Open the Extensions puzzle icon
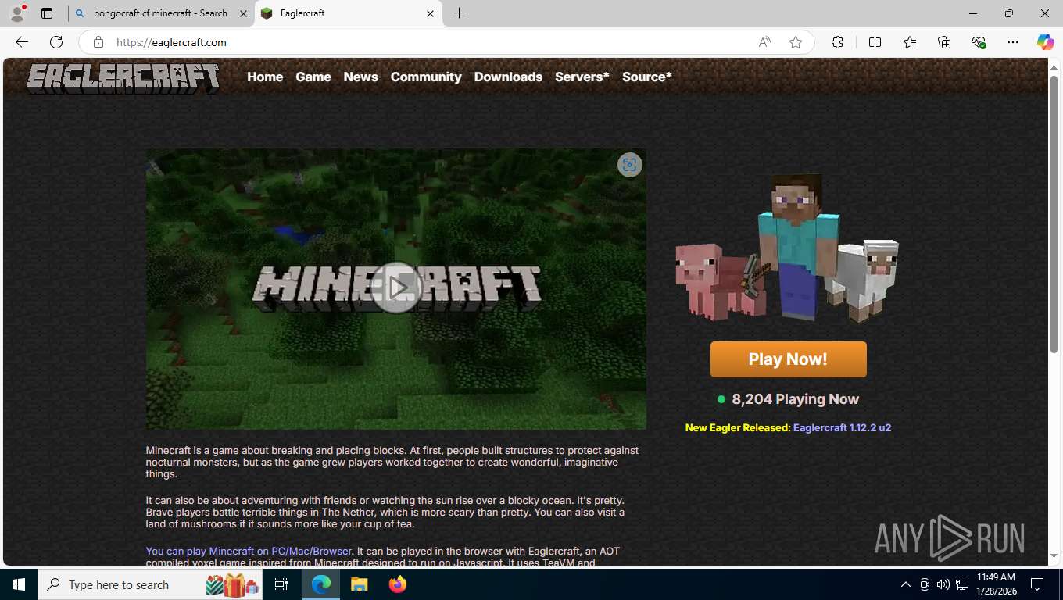The height and width of the screenshot is (600, 1063). coord(837,42)
